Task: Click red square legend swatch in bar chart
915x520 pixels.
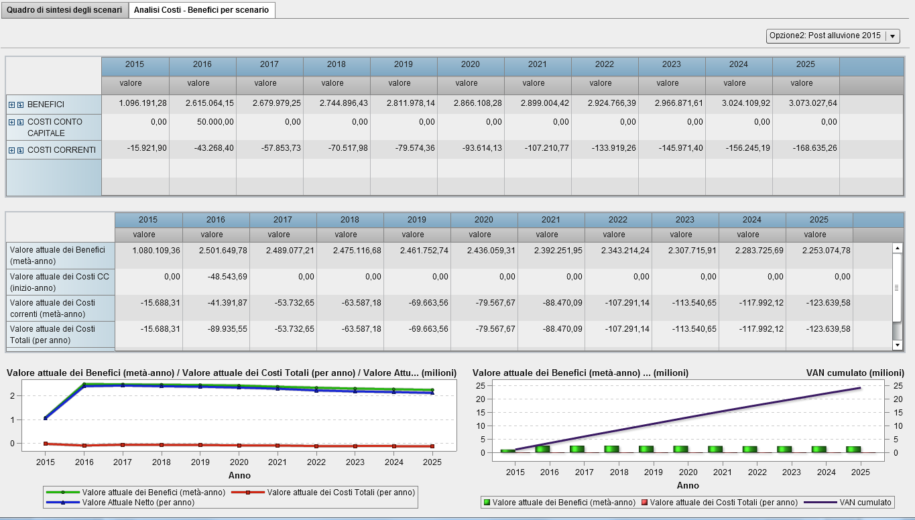Action: (644, 502)
